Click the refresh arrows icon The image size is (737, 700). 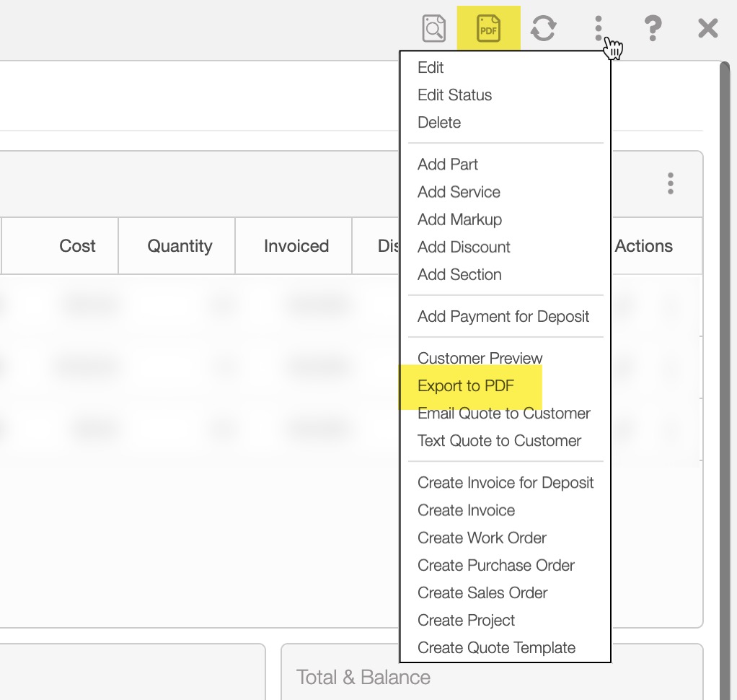coord(543,29)
